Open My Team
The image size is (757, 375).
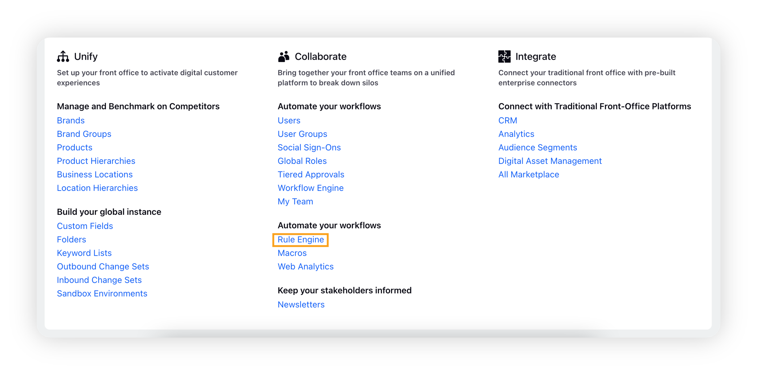click(x=295, y=201)
